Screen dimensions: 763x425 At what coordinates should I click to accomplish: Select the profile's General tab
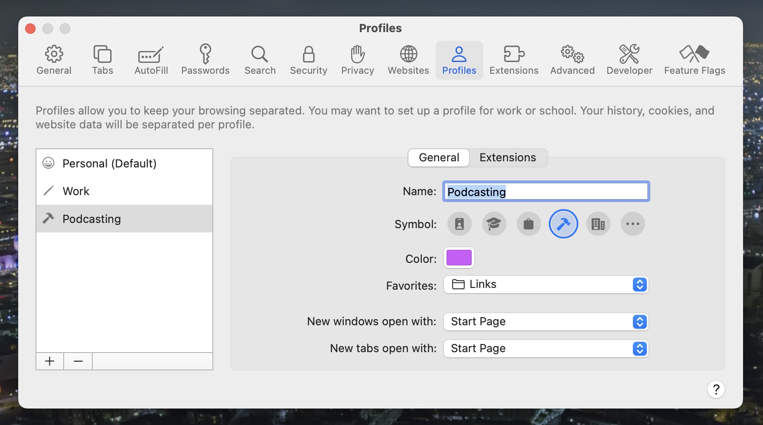(x=439, y=158)
